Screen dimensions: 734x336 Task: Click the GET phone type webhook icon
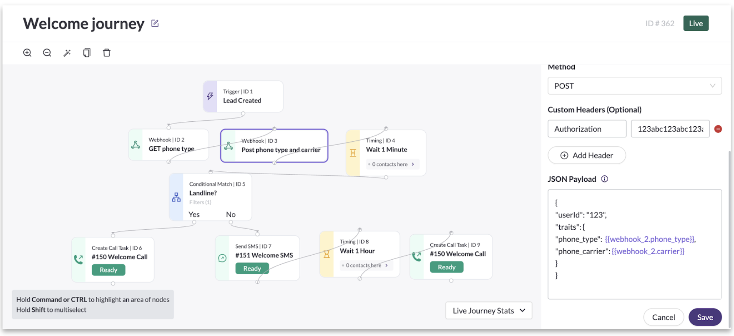(136, 145)
